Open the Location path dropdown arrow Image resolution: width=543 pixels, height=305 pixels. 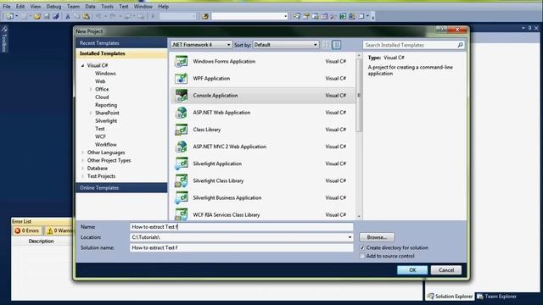click(x=350, y=237)
